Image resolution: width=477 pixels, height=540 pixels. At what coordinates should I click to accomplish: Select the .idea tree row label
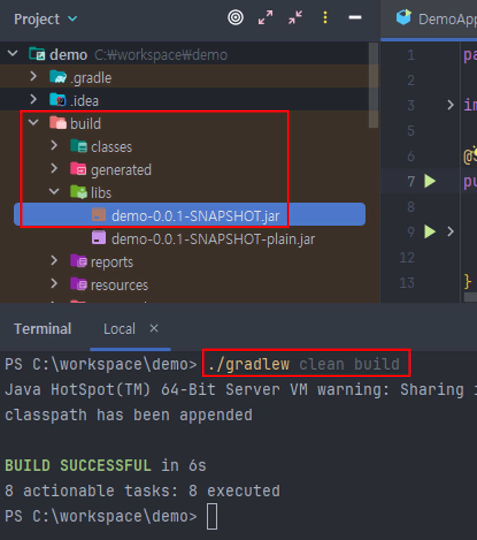84,101
